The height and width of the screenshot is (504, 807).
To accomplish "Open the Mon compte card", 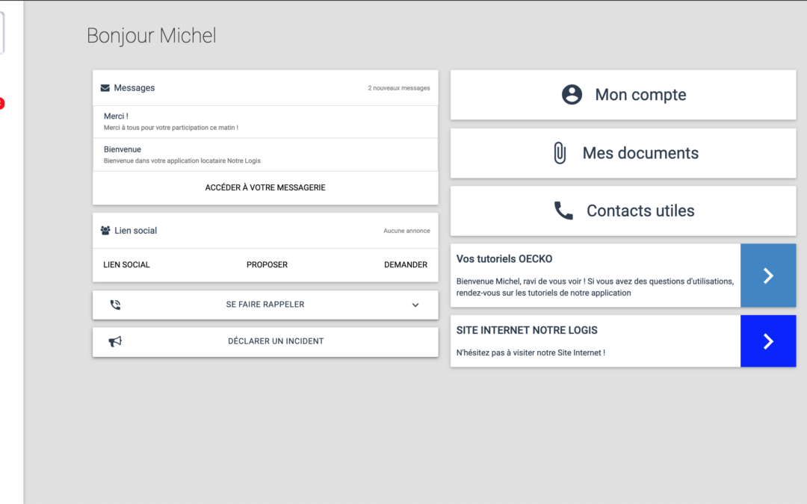I will (x=623, y=95).
